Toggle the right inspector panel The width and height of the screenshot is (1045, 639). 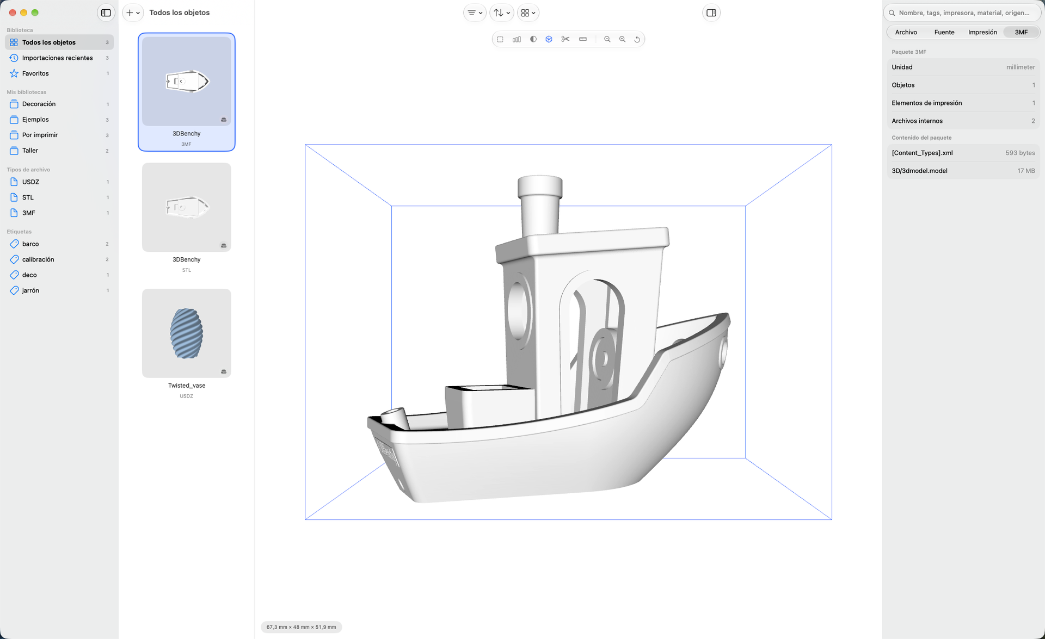711,13
